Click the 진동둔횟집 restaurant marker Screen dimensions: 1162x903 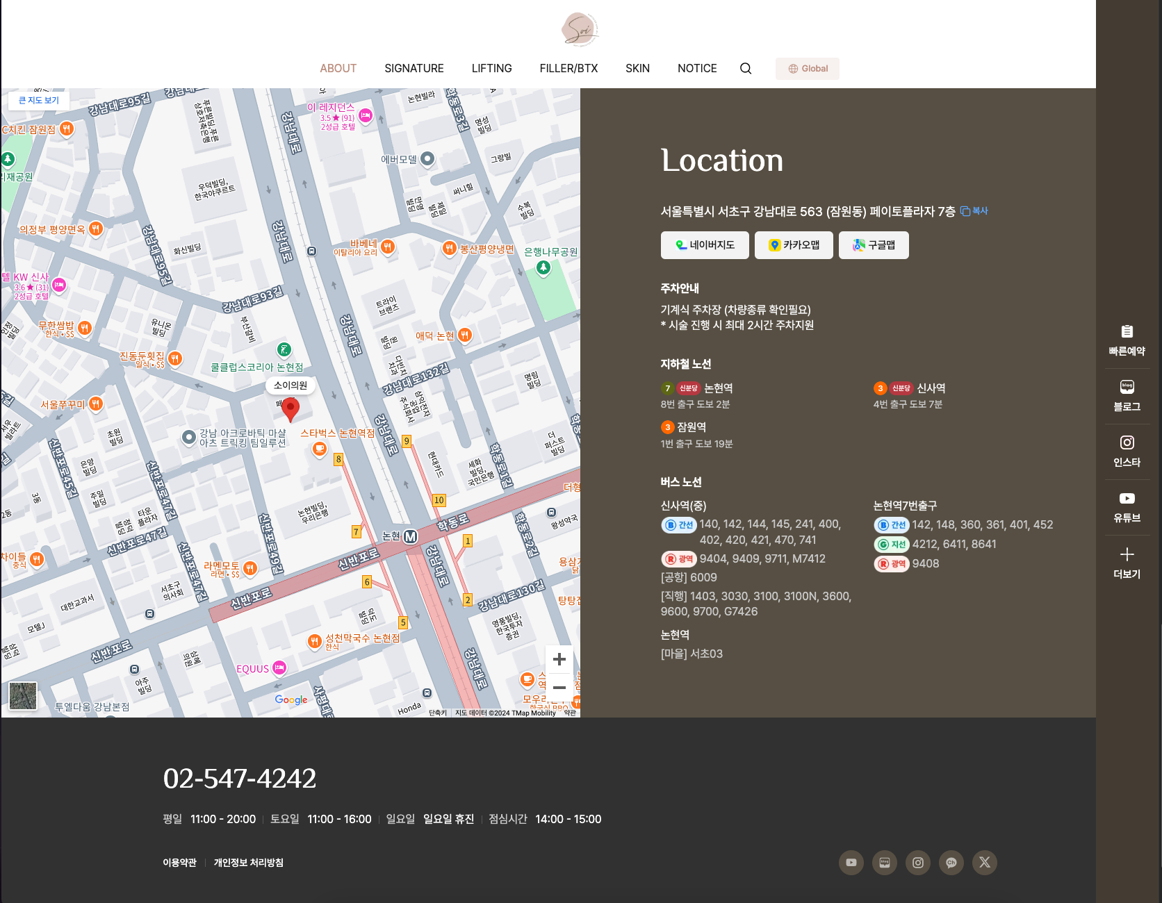[175, 358]
